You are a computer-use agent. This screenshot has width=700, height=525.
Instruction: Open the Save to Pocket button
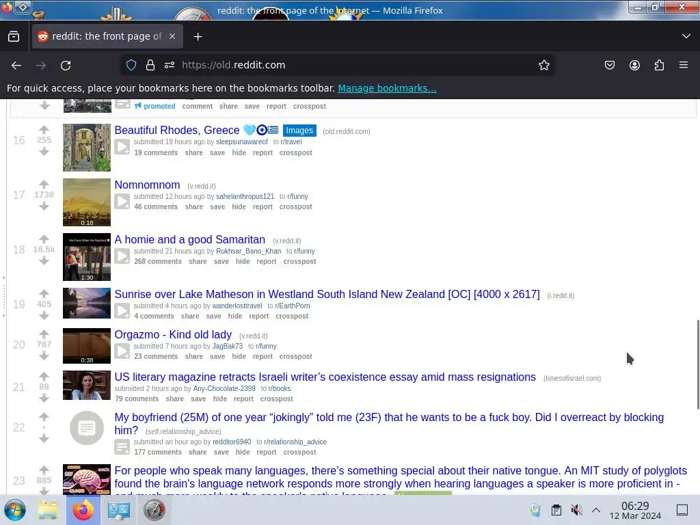coord(609,65)
